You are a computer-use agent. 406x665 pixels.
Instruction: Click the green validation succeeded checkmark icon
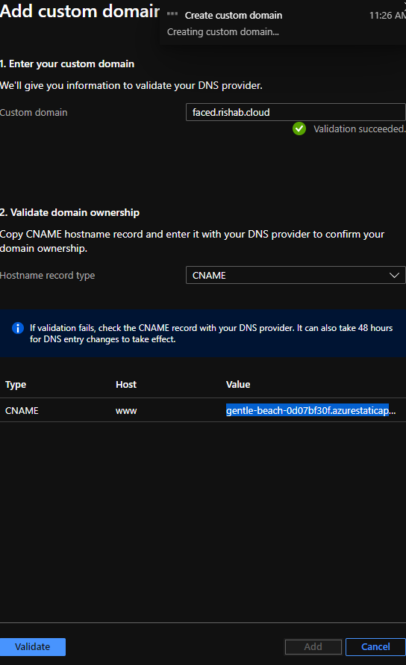pyautogui.click(x=299, y=129)
